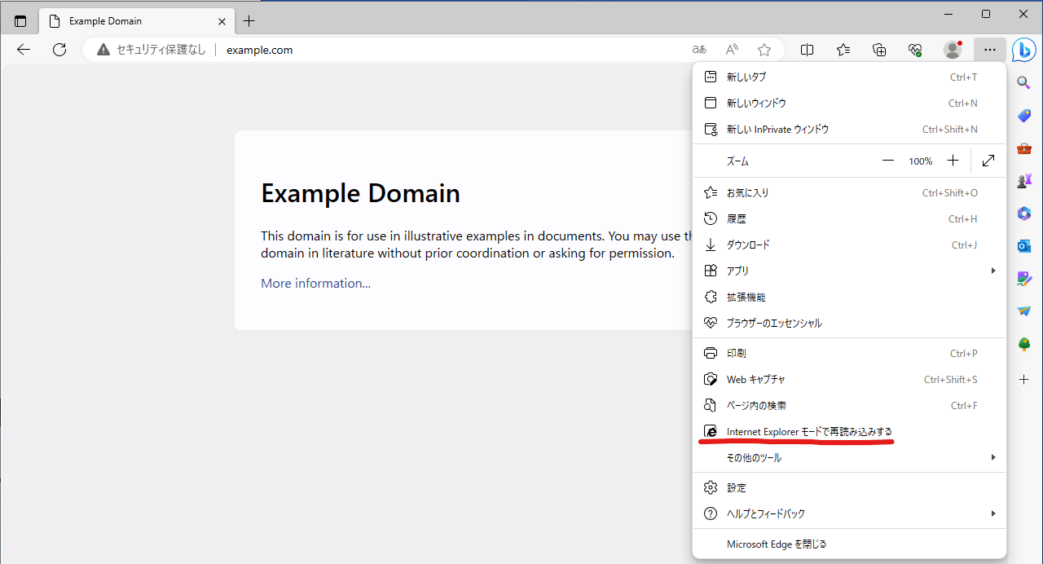Screen dimensions: 1043x564
Task: Open the profile avatar icon
Action: [953, 50]
